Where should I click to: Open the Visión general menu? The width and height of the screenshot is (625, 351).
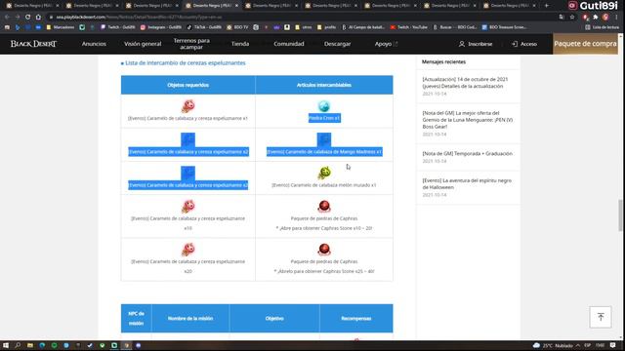[x=143, y=44]
